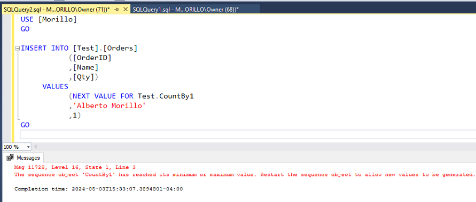Click the INSERT INTO keywords
This screenshot has width=476, height=202.
tap(45, 48)
